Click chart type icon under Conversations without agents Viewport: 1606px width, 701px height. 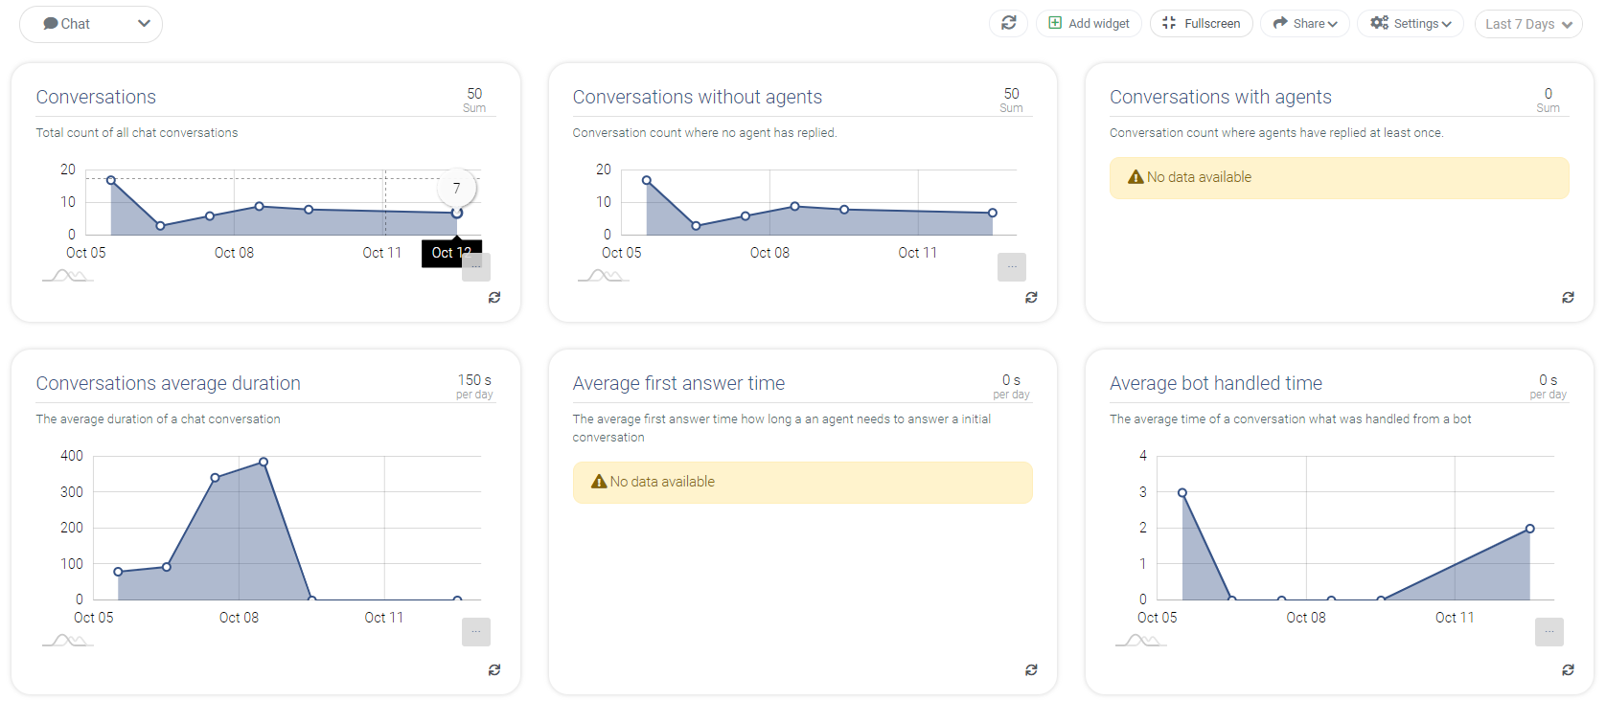(x=604, y=276)
